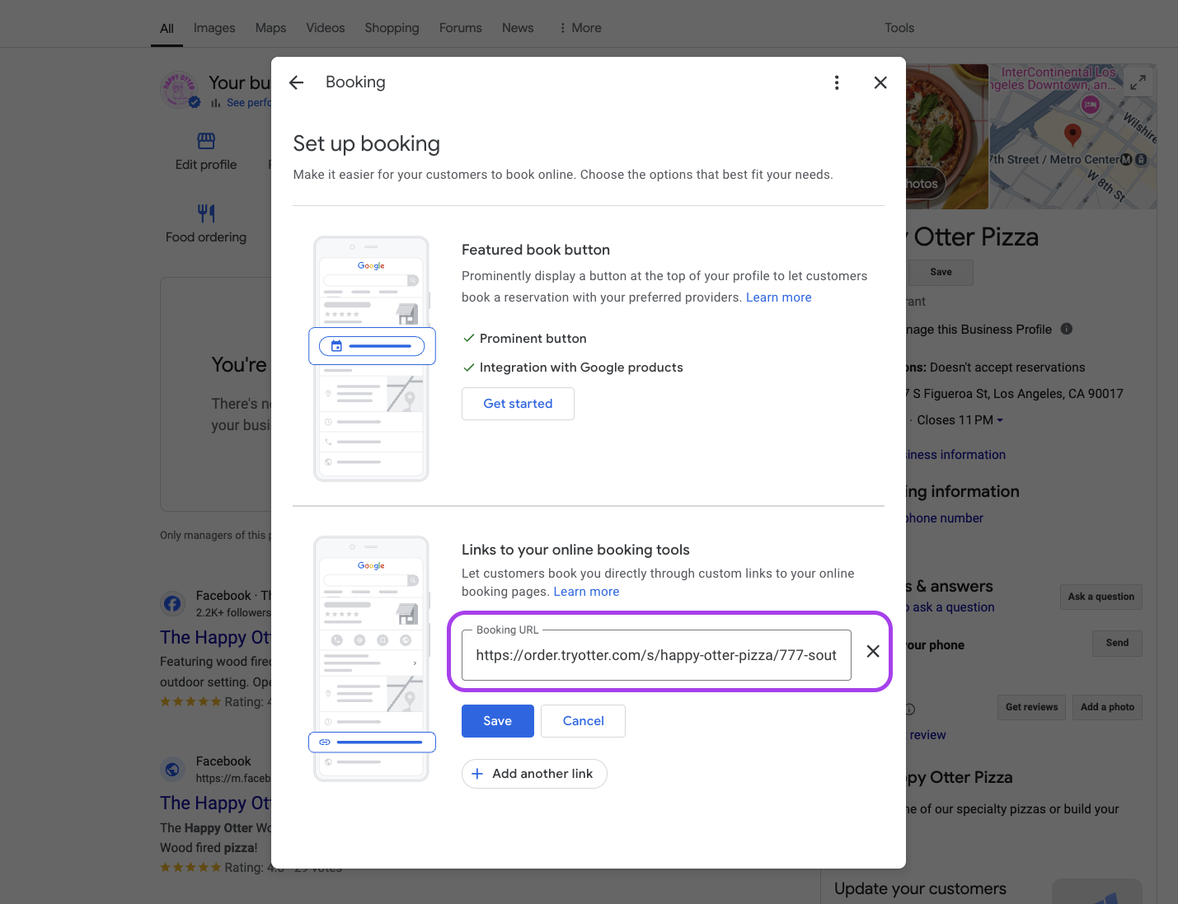Screen dimensions: 1178x904
Task: Select the All search tab
Action: tap(167, 29)
